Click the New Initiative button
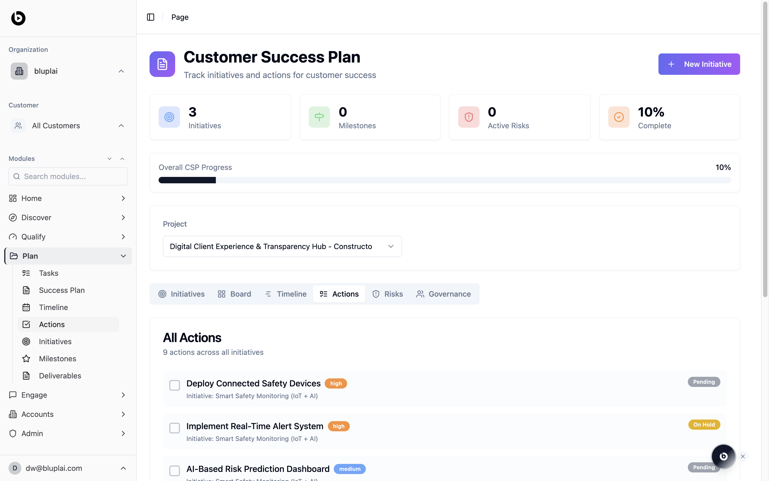769x481 pixels. [699, 64]
